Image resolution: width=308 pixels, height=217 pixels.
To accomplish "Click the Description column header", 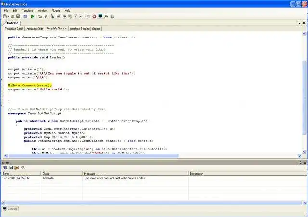I will click(x=247, y=173).
